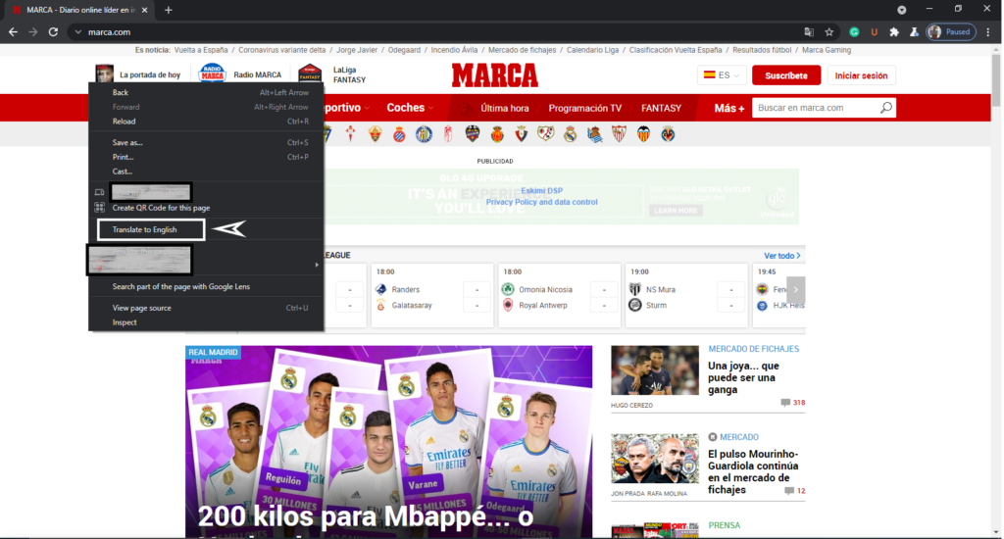Close the MARCA browser tab
This screenshot has height=539, width=1004.
(145, 10)
